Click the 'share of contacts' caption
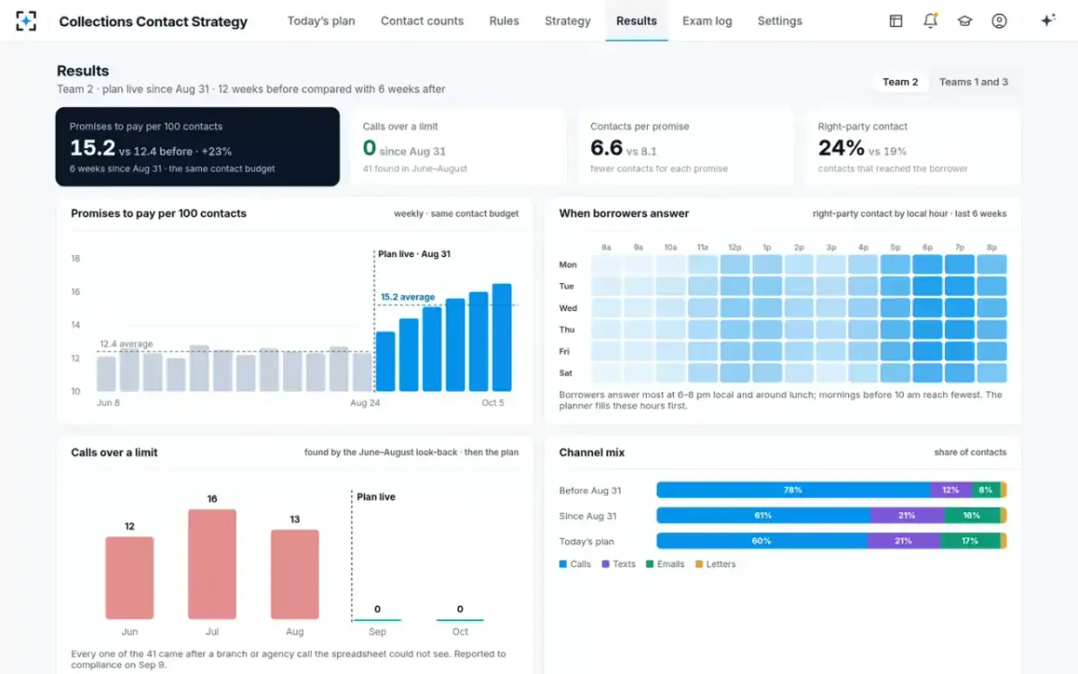 point(970,453)
